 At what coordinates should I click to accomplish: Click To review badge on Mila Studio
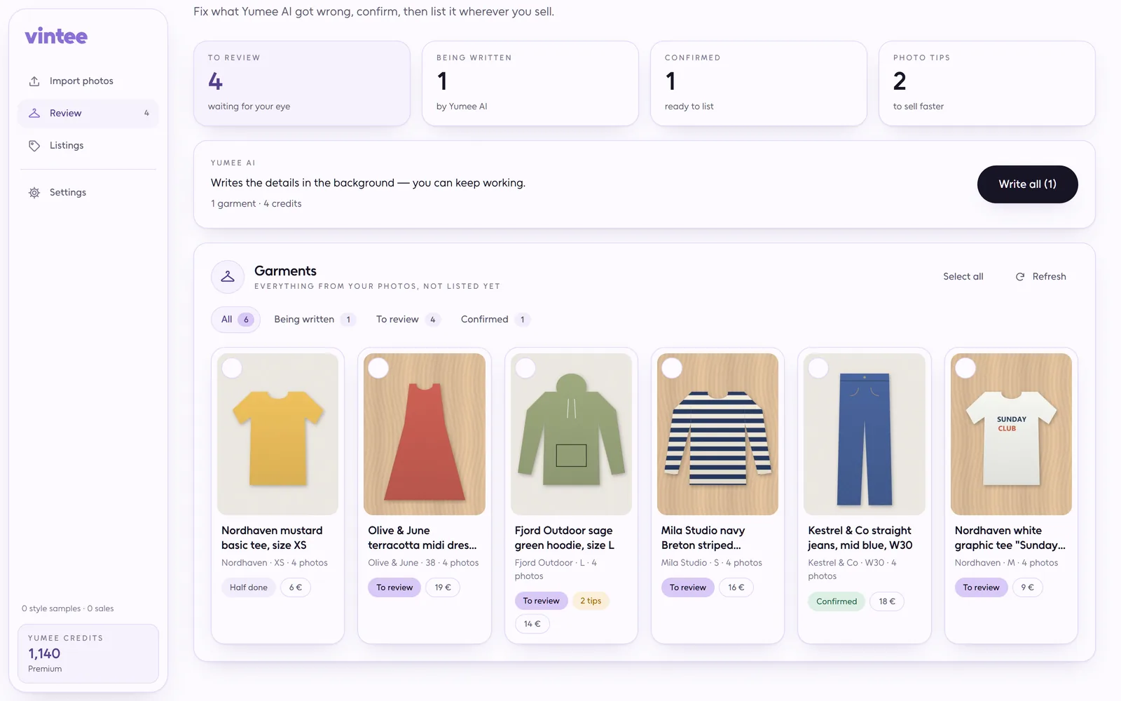687,587
